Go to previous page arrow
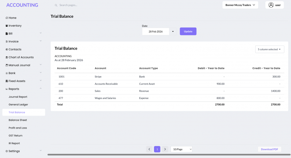Image resolution: width=291 pixels, height=158 pixels. click(x=149, y=149)
